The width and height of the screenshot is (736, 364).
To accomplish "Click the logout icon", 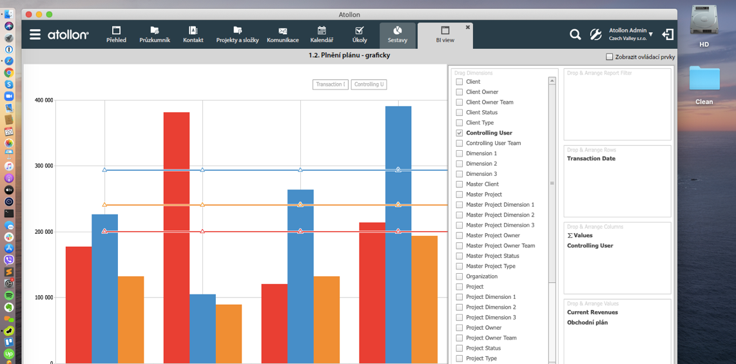I will [668, 35].
